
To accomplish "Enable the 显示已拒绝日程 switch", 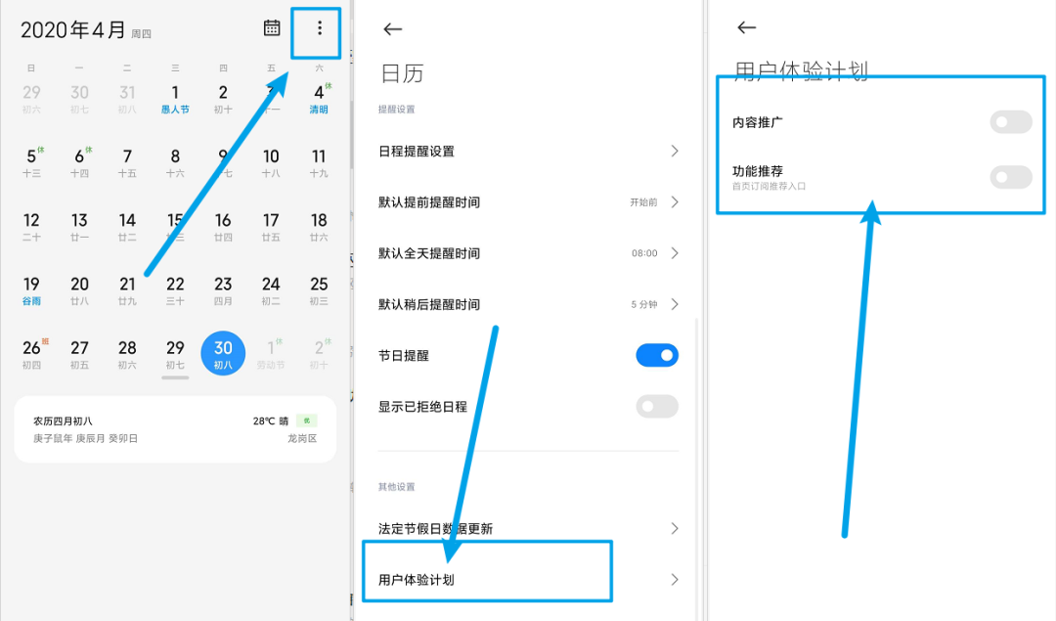I will [x=656, y=406].
